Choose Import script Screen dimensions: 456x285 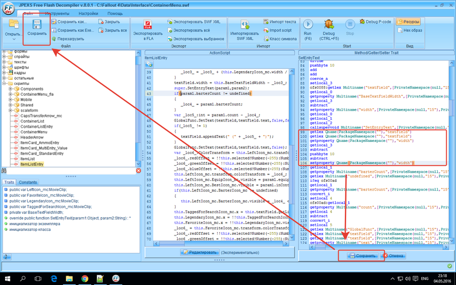[278, 30]
